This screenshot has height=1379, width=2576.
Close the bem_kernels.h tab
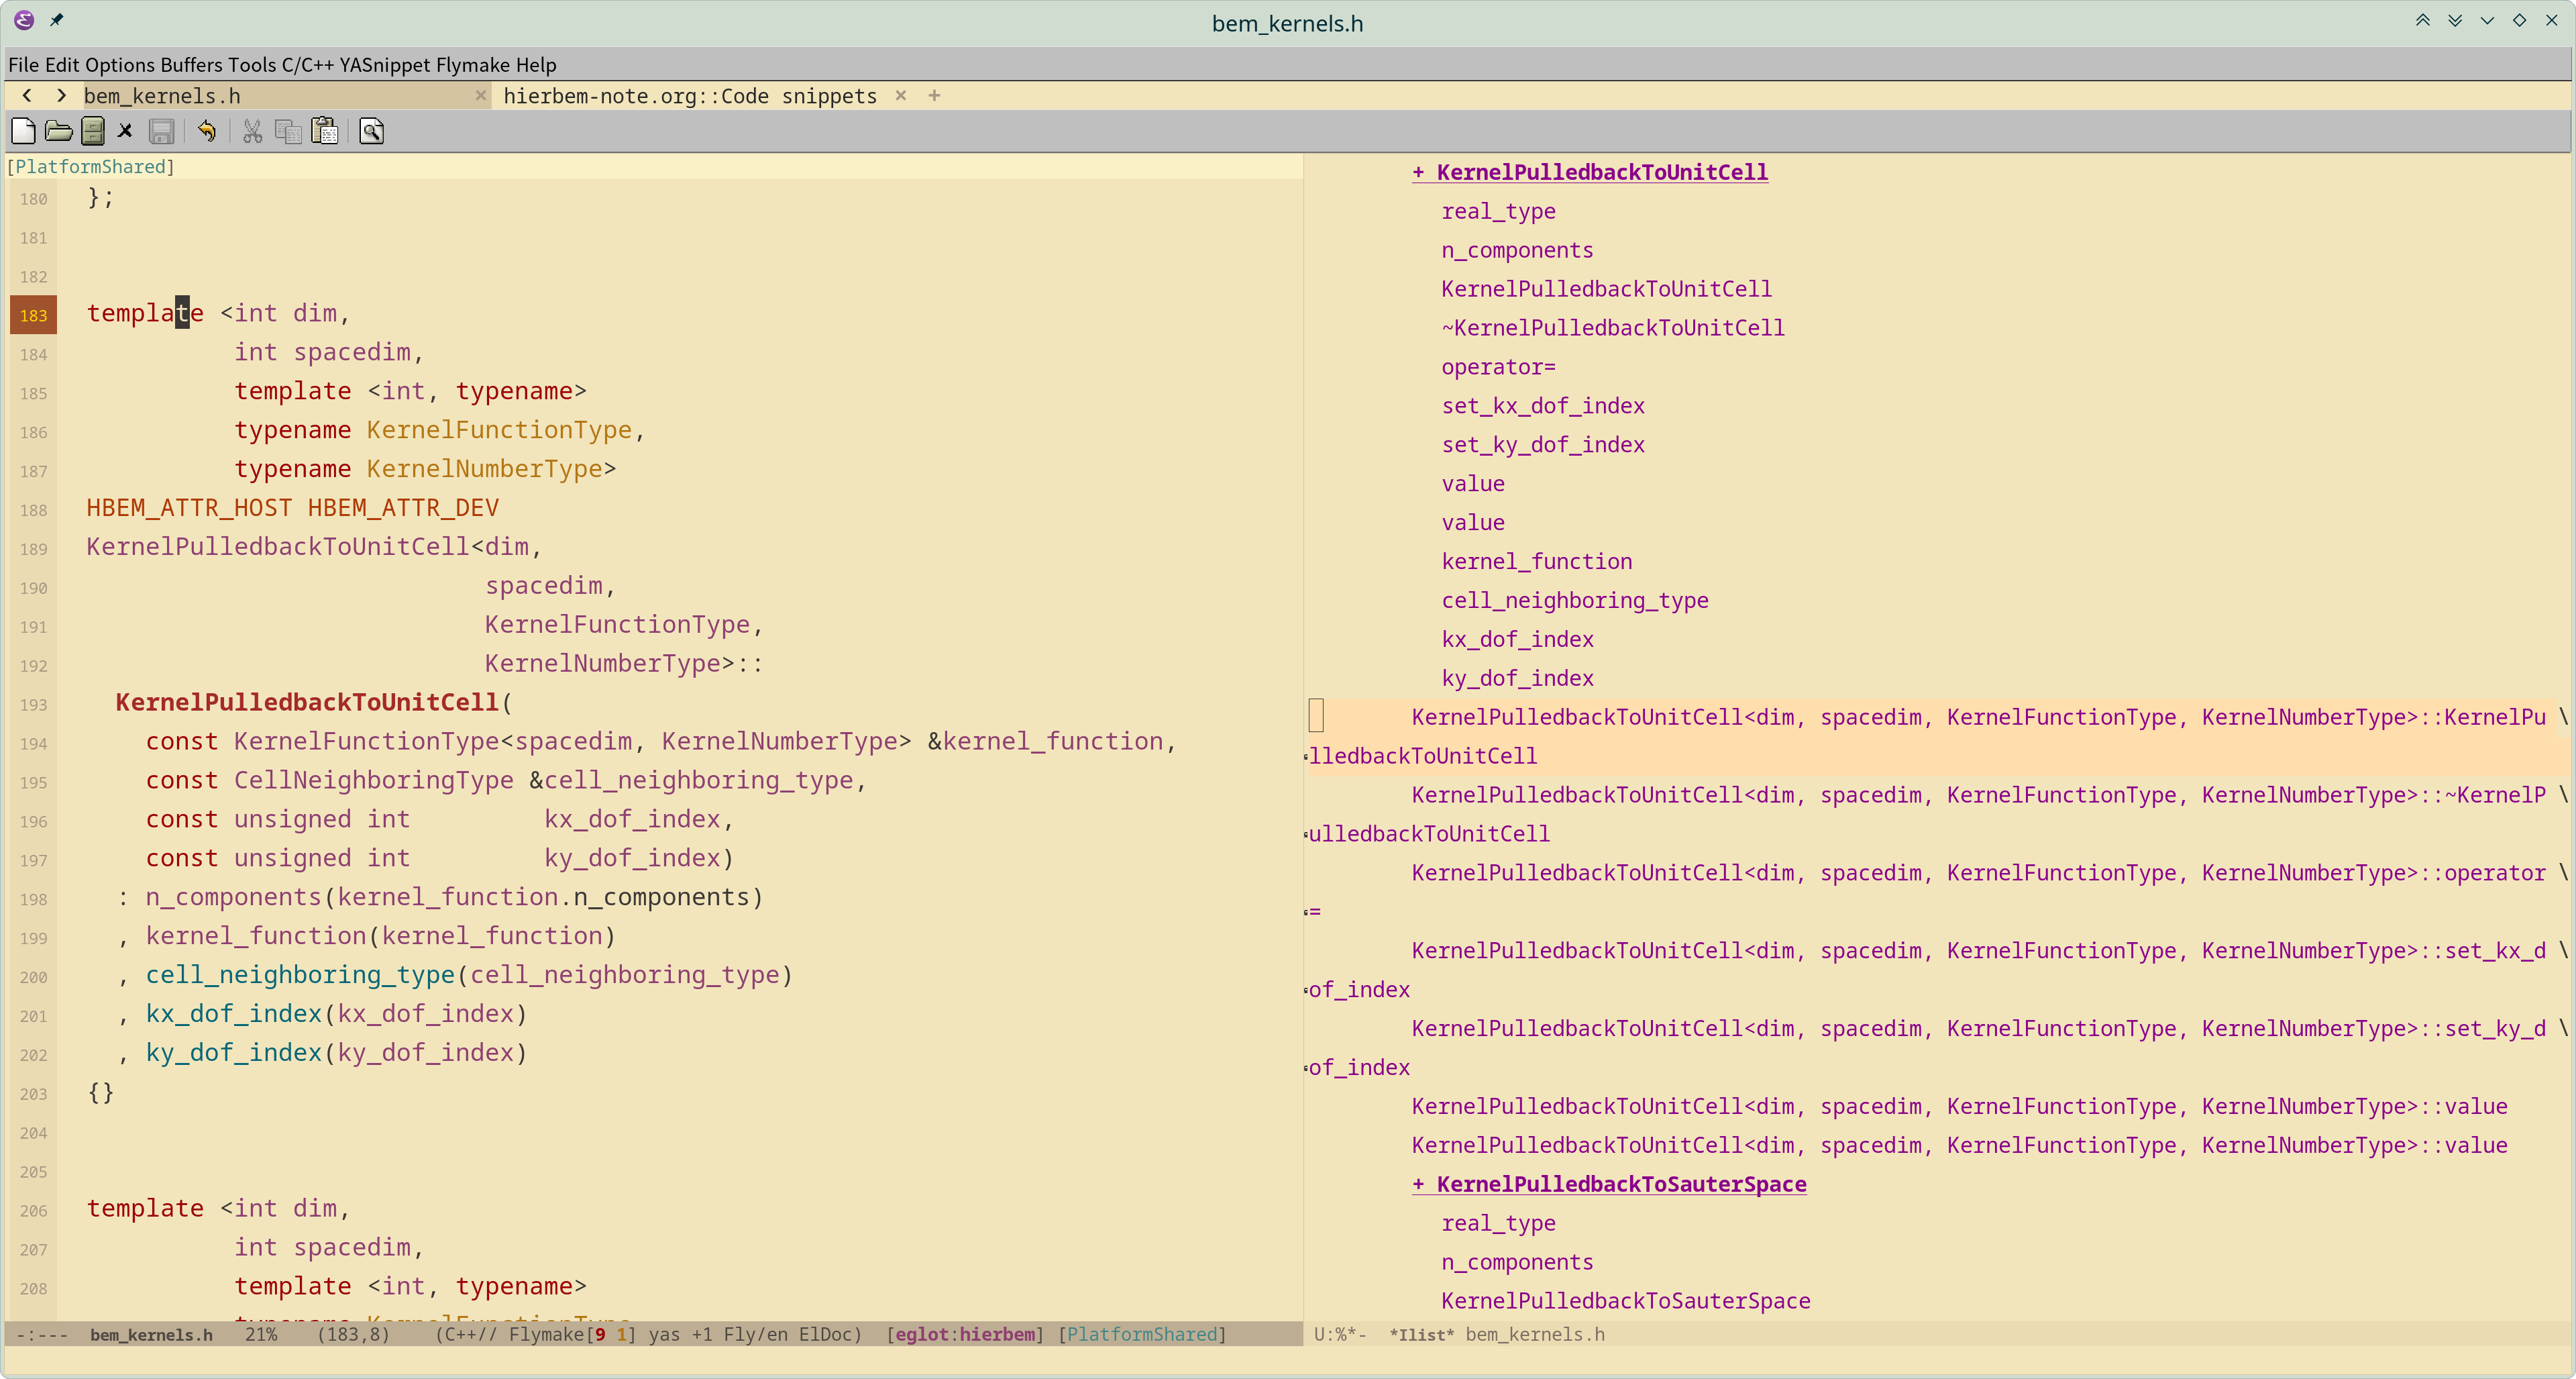point(481,96)
